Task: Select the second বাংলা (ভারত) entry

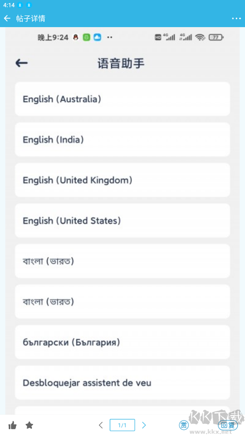Action: click(122, 301)
